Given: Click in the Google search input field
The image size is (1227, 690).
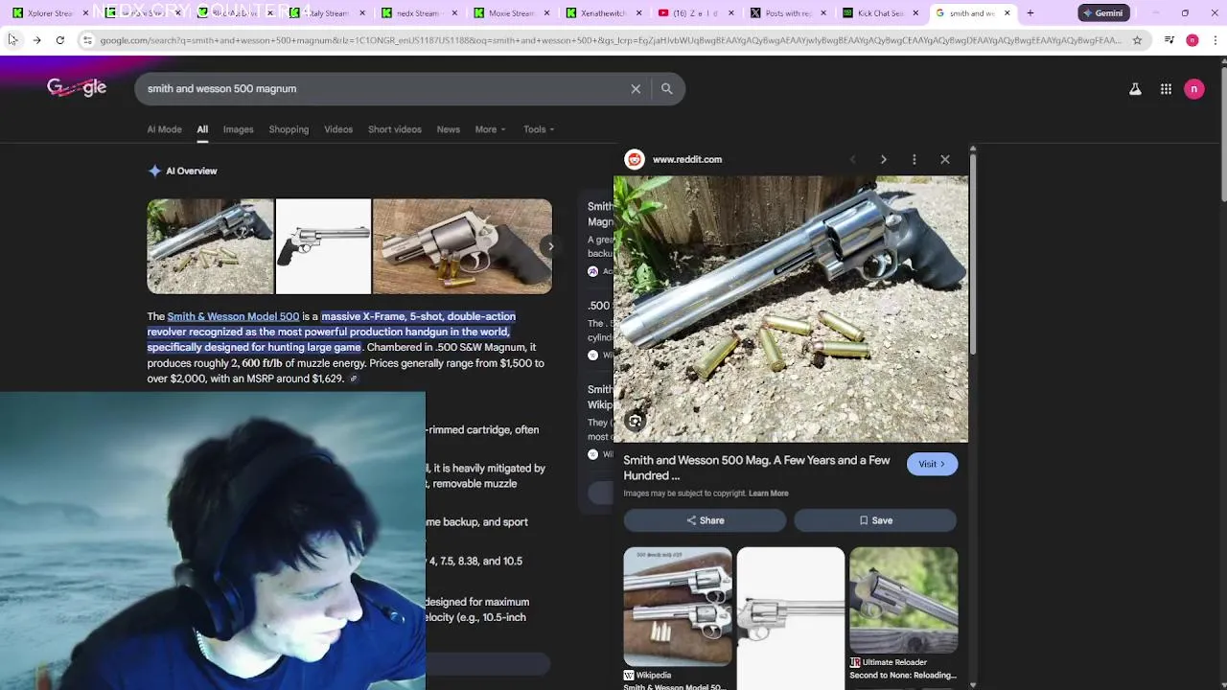Looking at the screenshot, I should click(383, 88).
